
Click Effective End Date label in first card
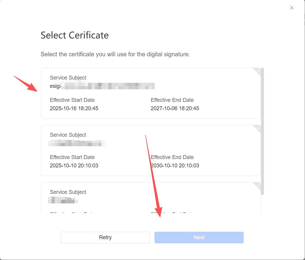click(x=172, y=100)
